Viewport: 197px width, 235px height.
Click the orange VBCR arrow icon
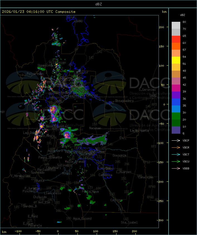tap(176, 147)
